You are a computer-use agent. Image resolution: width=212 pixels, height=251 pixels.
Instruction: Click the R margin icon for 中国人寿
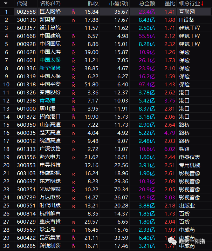74,52
